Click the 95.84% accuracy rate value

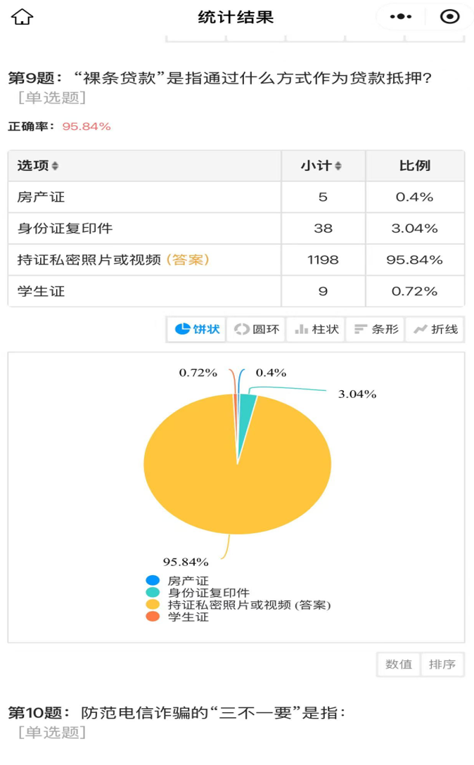[87, 127]
